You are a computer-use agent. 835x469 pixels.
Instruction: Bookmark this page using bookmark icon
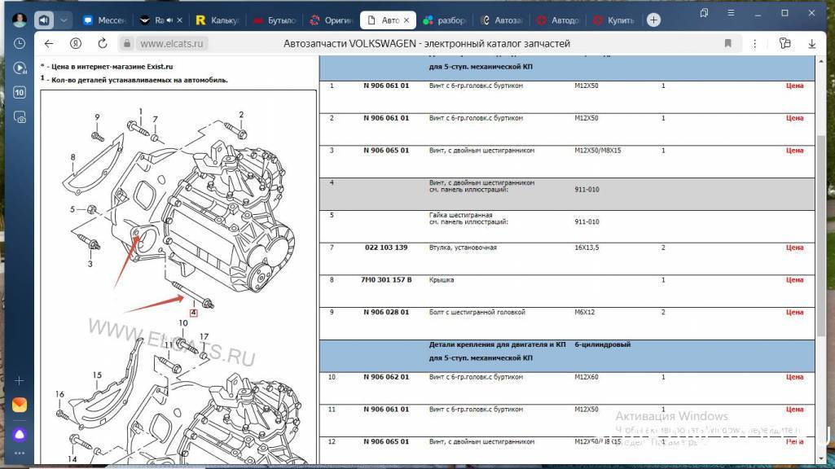[x=727, y=44]
